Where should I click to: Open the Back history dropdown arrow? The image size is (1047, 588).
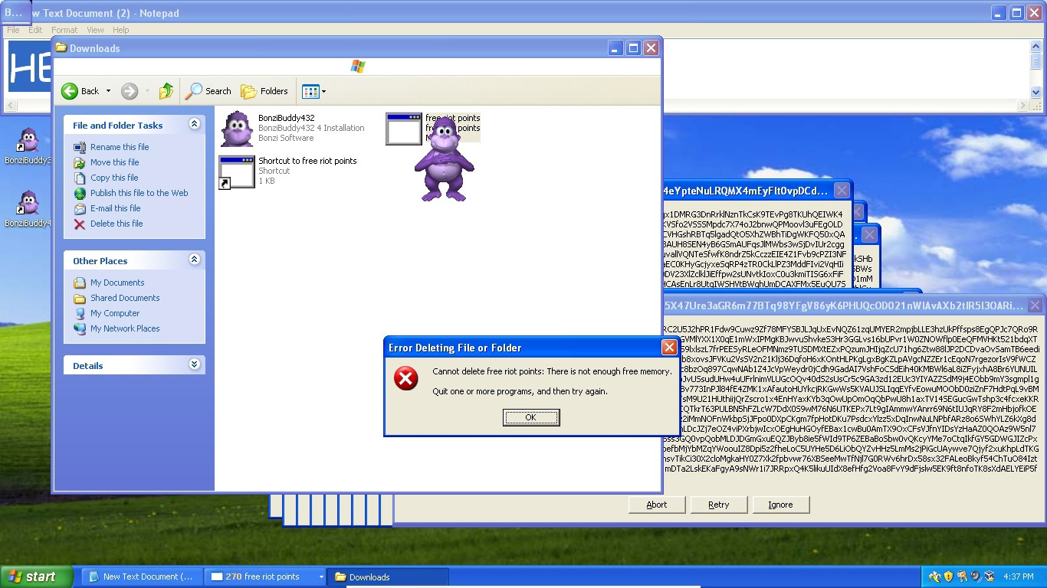108,91
